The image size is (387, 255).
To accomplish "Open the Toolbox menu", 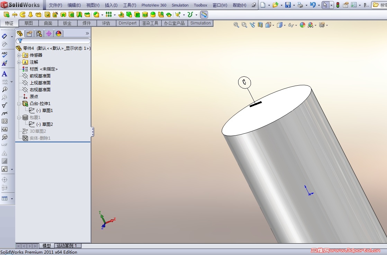I will (x=200, y=5).
